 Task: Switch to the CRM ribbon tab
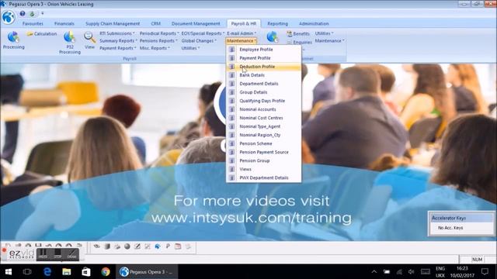click(x=155, y=23)
